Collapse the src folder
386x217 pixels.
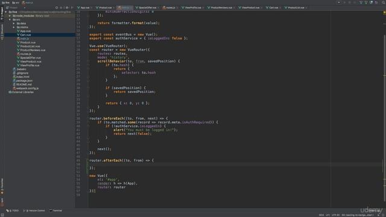pyautogui.click(x=10, y=20)
